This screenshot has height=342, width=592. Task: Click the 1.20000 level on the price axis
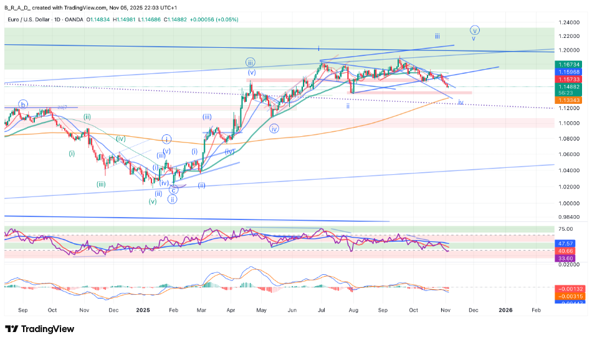click(569, 50)
